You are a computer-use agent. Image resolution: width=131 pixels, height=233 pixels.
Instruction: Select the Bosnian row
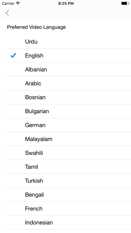(69, 97)
